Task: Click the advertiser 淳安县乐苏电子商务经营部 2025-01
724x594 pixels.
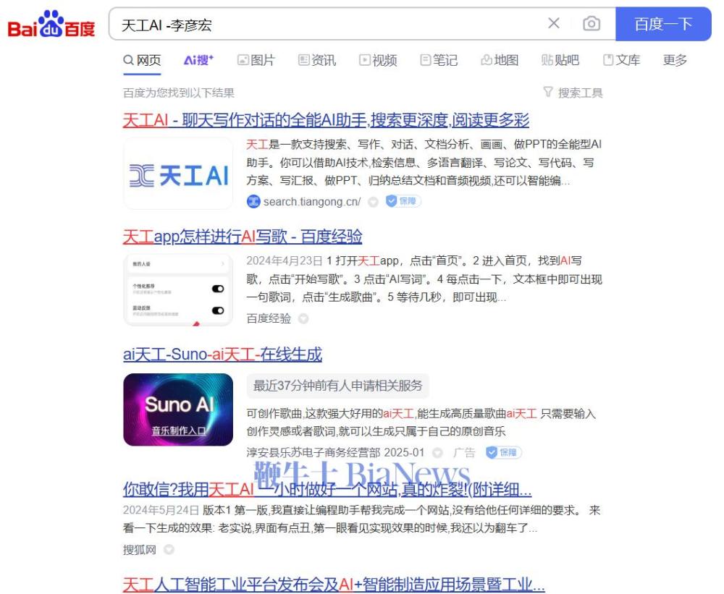Action: [x=335, y=452]
